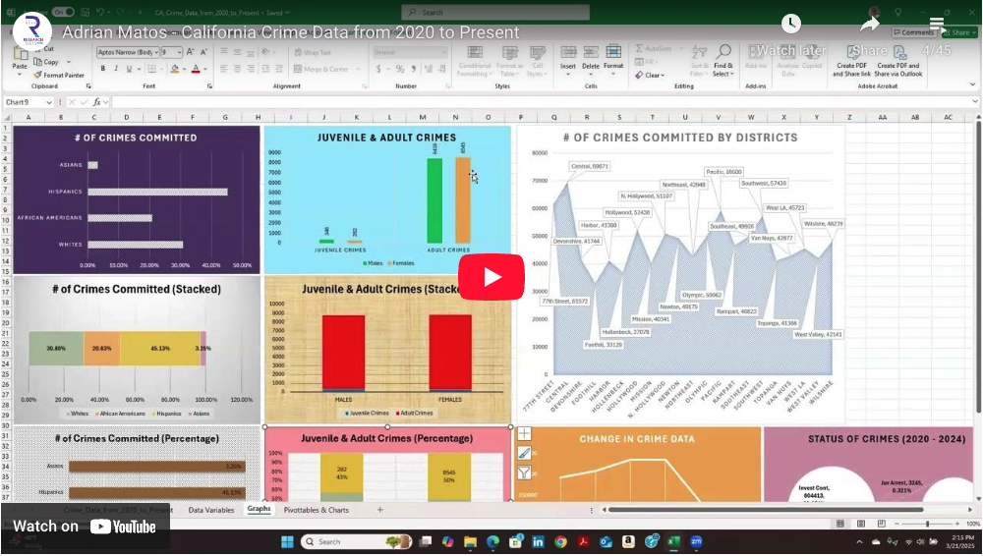The height and width of the screenshot is (556, 983).
Task: Click Create PDF and Share link
Action: click(851, 61)
